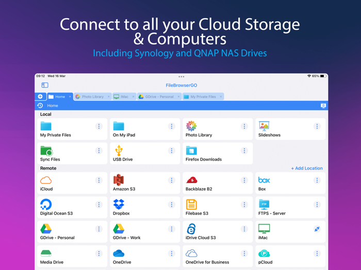Switch to the Photo Library tab
Image resolution: width=361 pixels, height=270 pixels.
click(x=92, y=97)
